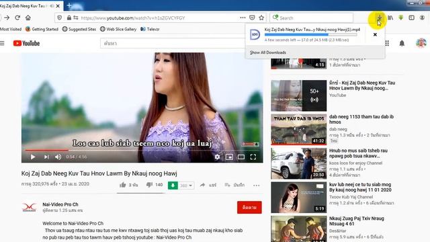This screenshot has height=242, width=430.
Task: Enable miniplayer mode
Action: (229, 157)
